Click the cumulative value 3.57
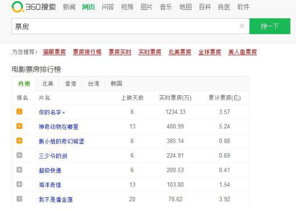296x211 pixels. click(224, 112)
